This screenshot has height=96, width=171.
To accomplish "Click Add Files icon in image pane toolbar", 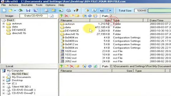I will (84, 16).
